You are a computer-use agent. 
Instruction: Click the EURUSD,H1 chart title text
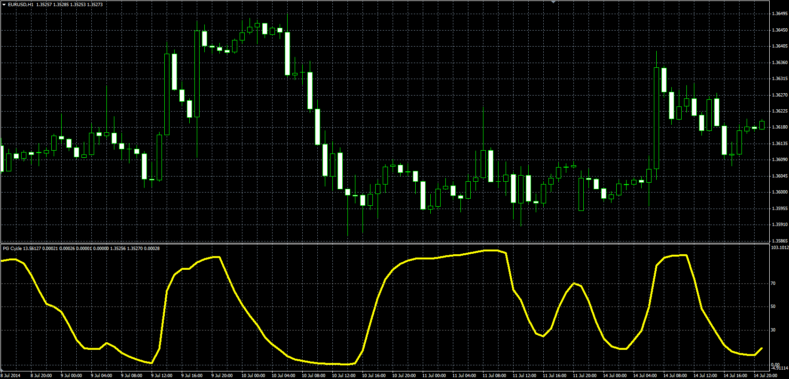(21, 4)
